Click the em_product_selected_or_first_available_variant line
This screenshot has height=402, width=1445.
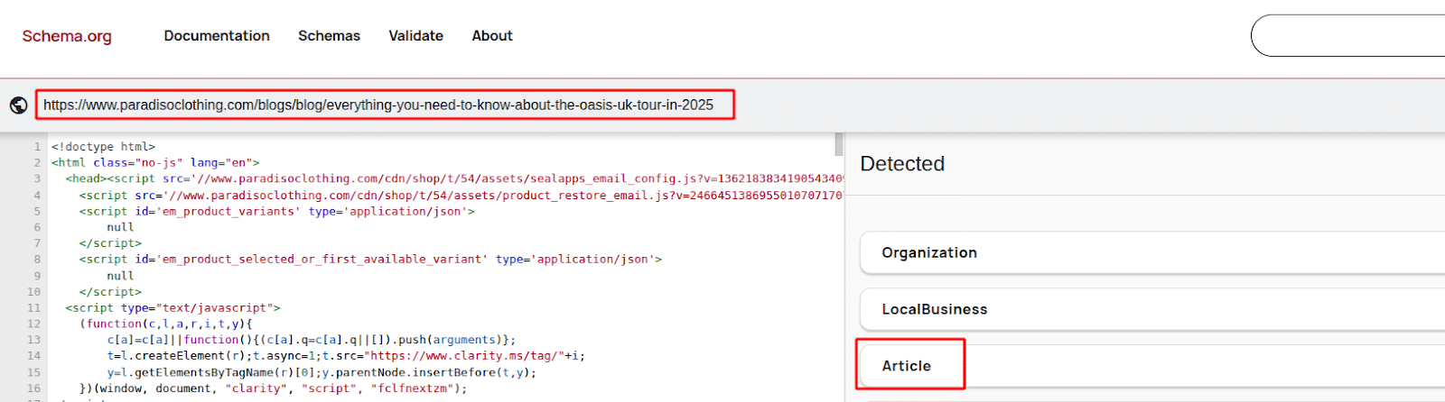pyautogui.click(x=370, y=259)
